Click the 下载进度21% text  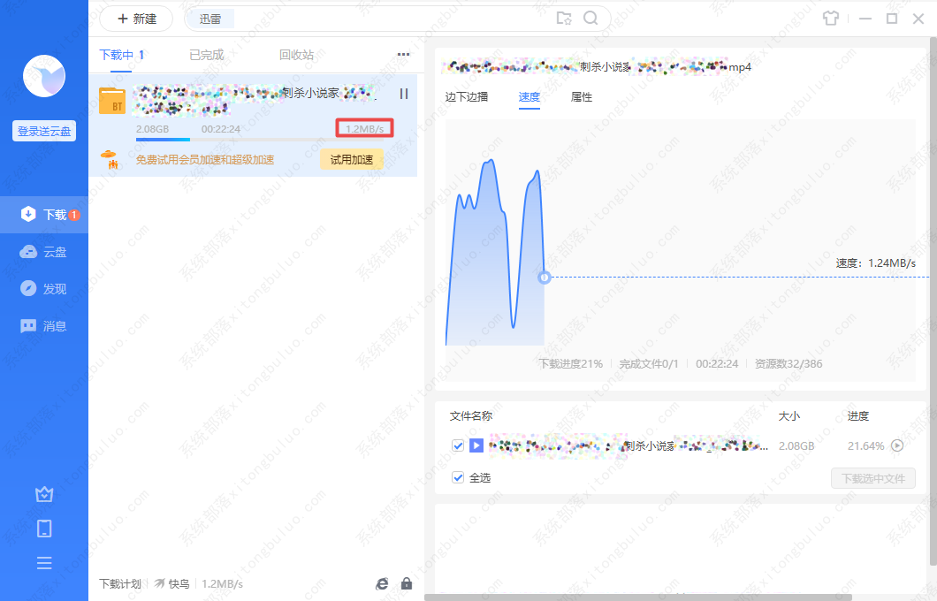click(571, 364)
